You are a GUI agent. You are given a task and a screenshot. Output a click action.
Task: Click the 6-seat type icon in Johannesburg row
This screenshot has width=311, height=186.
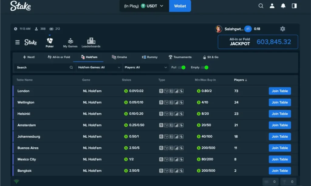(161, 136)
